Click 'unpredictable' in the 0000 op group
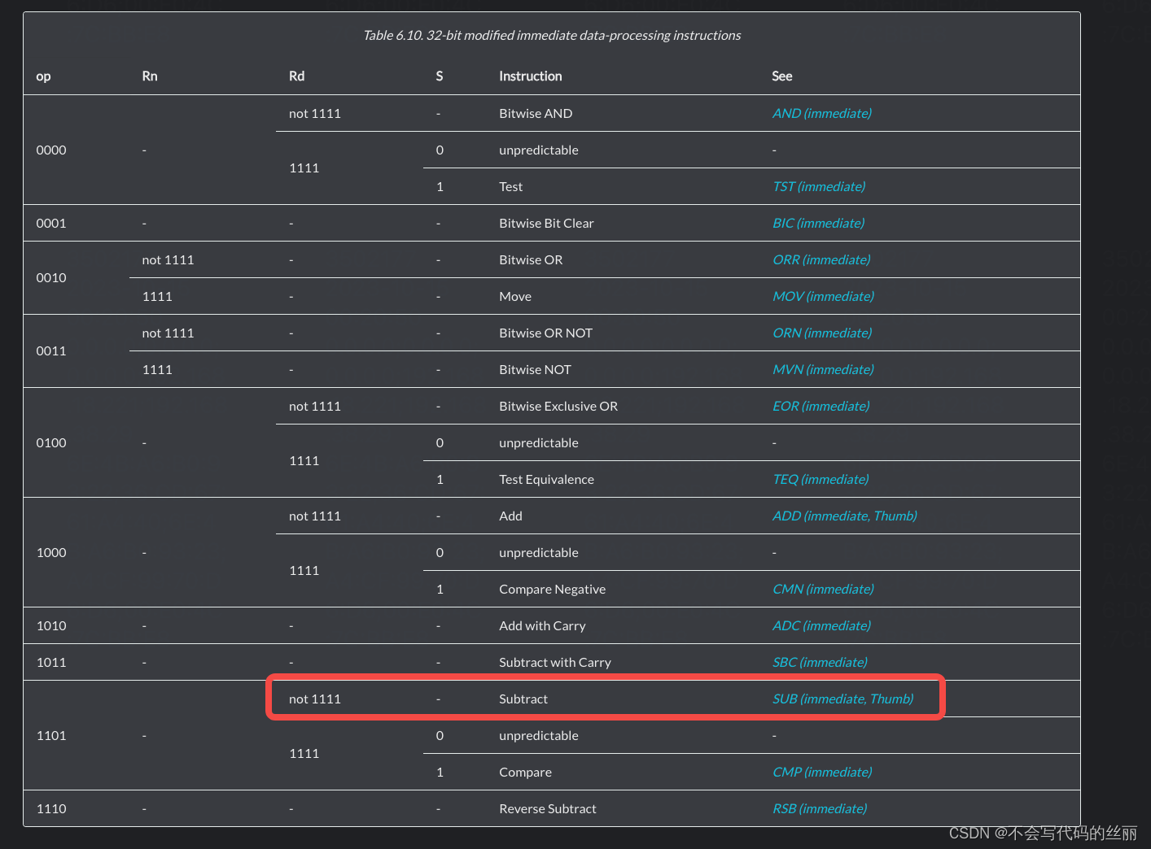 click(x=539, y=150)
